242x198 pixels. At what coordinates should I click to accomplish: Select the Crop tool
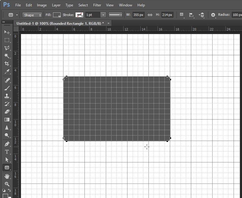pos(7,63)
